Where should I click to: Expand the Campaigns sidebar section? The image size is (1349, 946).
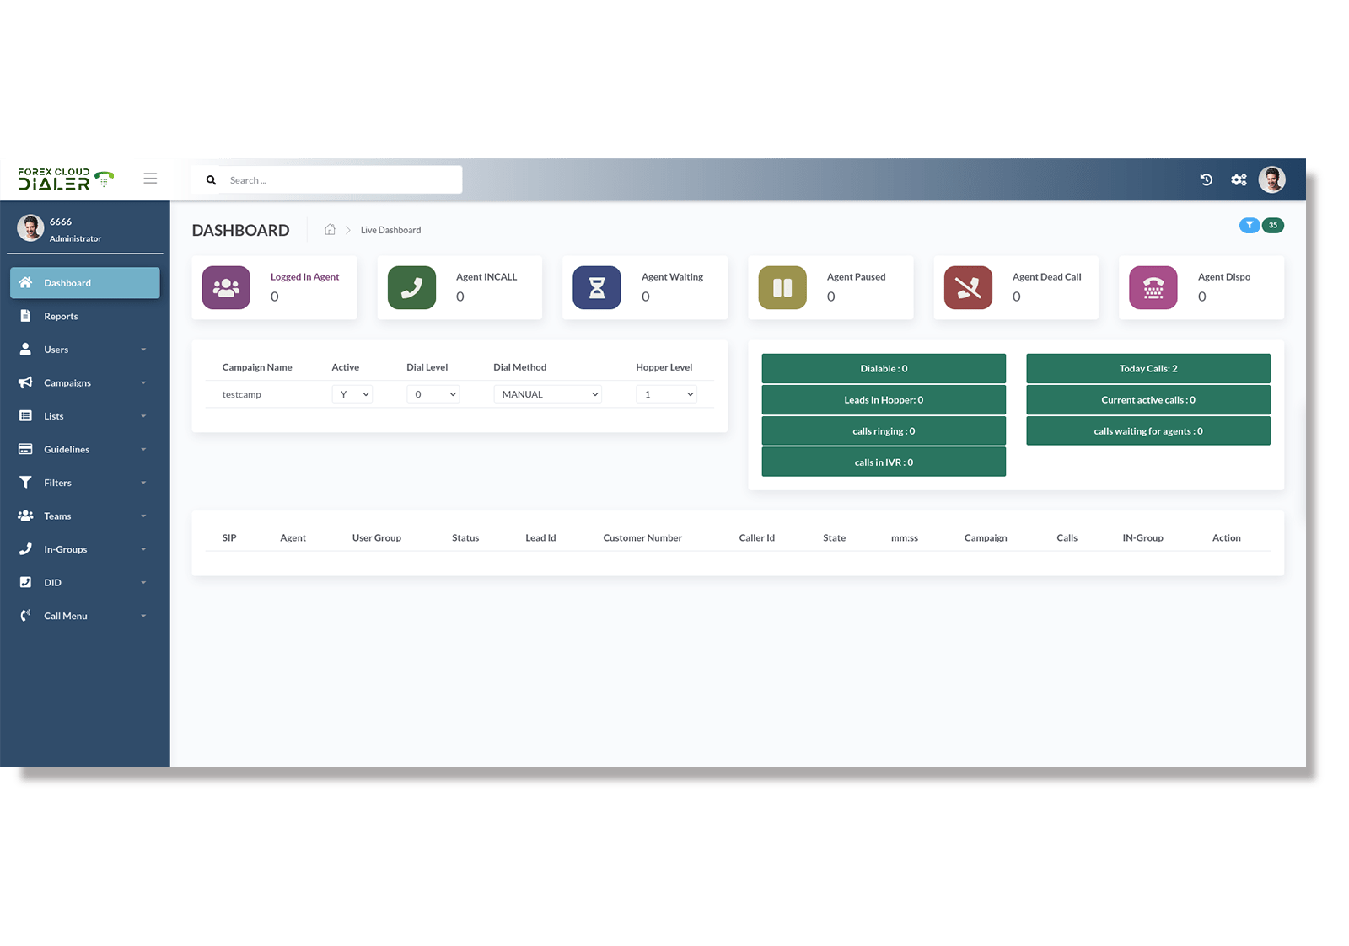(x=67, y=382)
